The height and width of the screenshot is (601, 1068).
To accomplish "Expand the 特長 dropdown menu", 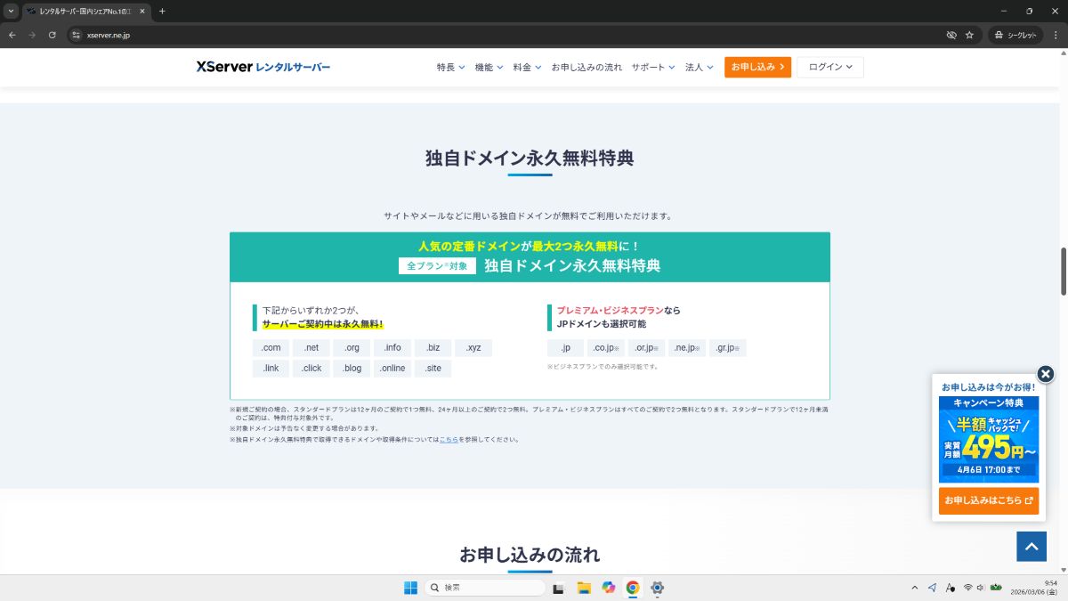I will (x=450, y=67).
